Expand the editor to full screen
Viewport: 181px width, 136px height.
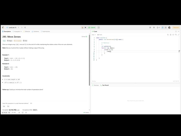click(x=178, y=35)
